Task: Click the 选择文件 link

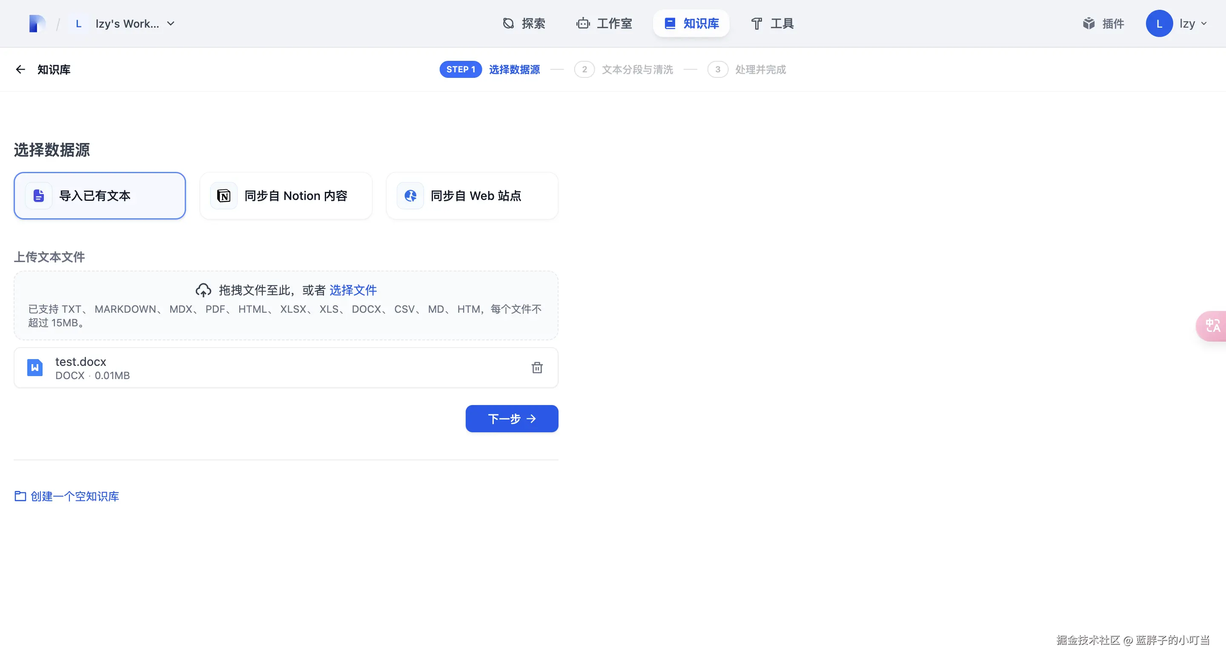Action: click(x=352, y=290)
